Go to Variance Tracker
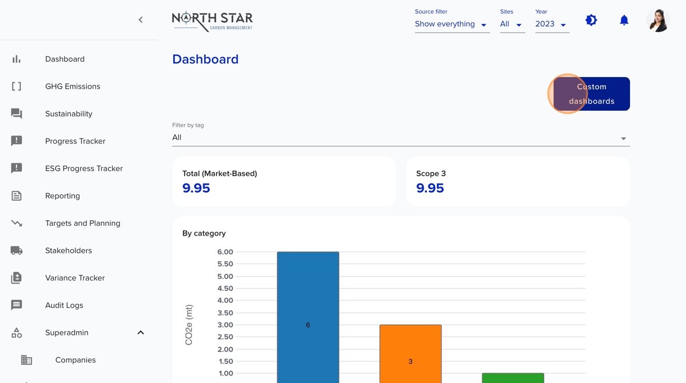The height and width of the screenshot is (383, 686). pyautogui.click(x=75, y=278)
